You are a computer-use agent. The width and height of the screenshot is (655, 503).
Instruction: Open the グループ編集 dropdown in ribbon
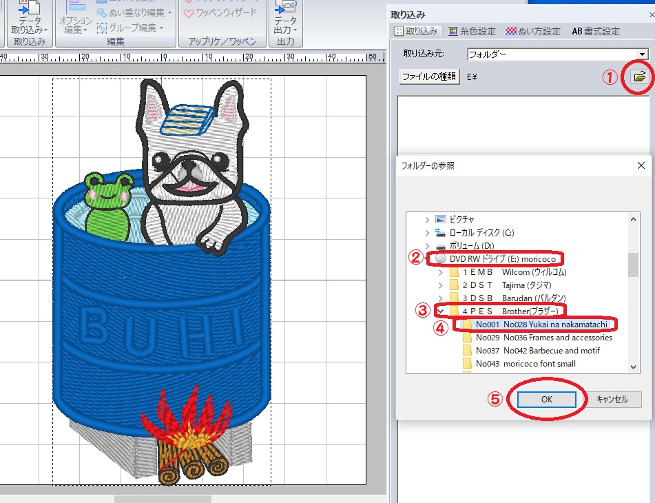click(x=130, y=28)
